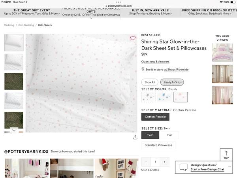237x178 pixels.
Task: Minimize the Design Question chat box
Action: 229,167
